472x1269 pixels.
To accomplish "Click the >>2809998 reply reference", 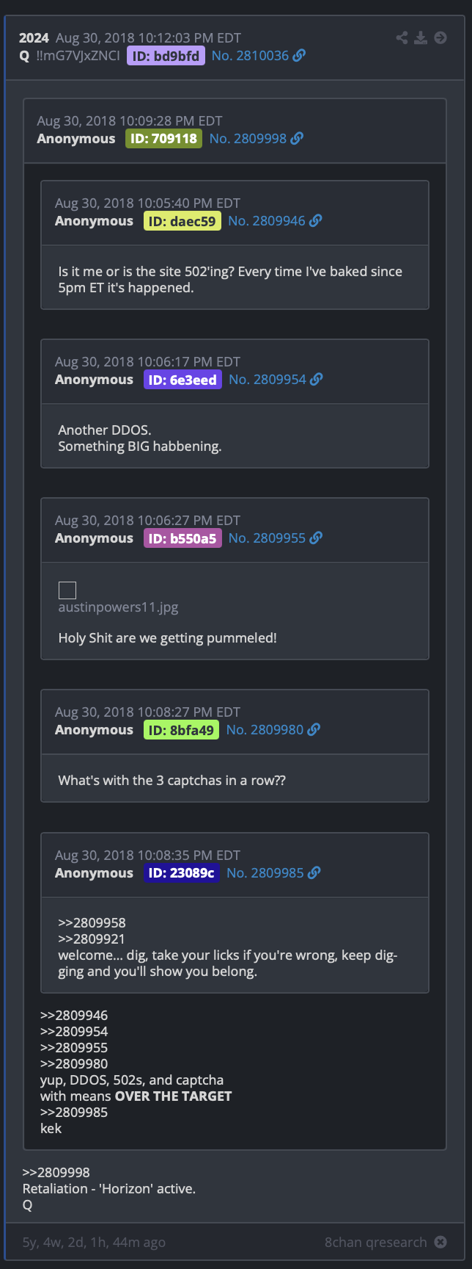I will 56,1173.
